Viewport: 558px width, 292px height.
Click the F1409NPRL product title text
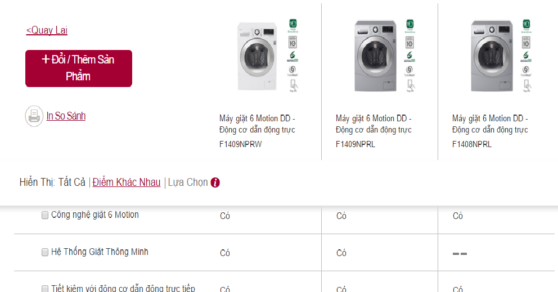coord(373,124)
